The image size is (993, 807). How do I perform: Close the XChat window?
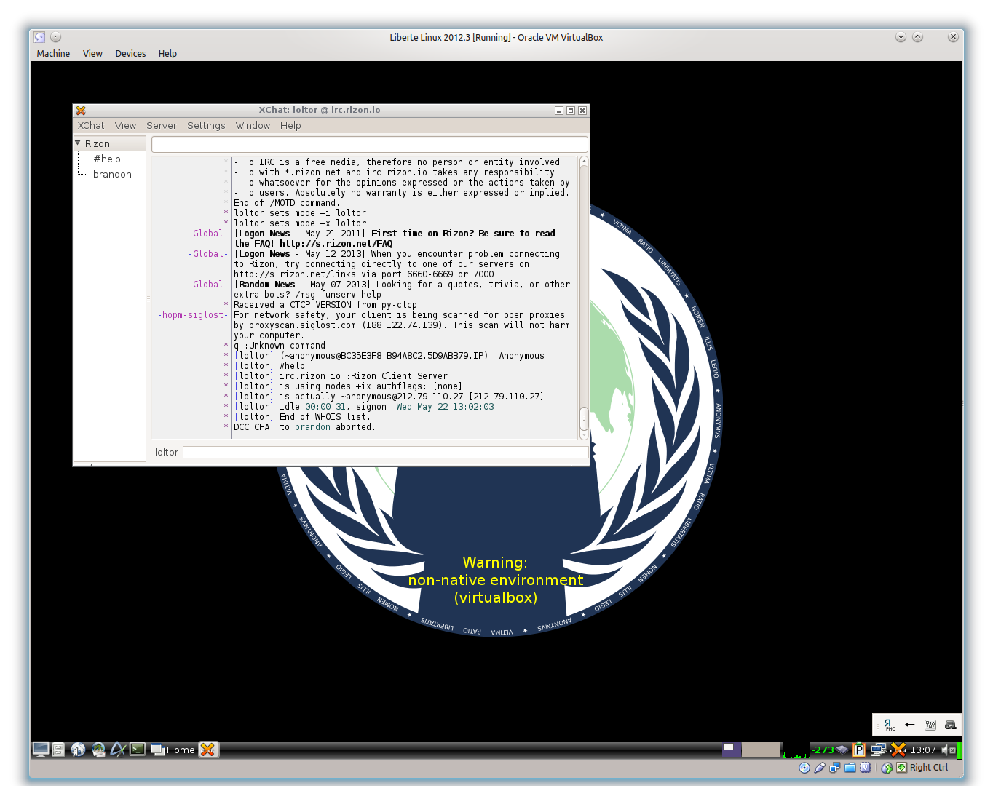pyautogui.click(x=582, y=111)
